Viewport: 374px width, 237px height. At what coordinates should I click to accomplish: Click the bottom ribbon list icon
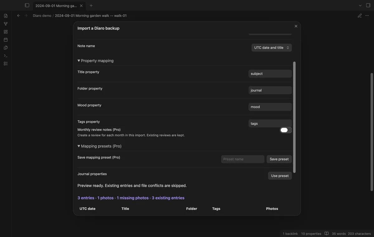(6, 64)
